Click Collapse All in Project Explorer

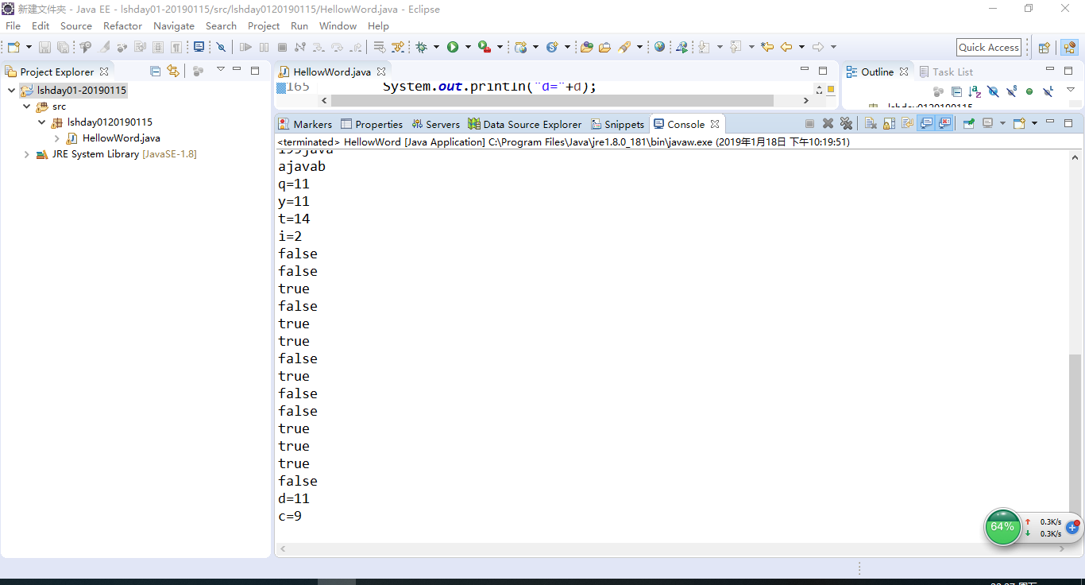(x=156, y=72)
